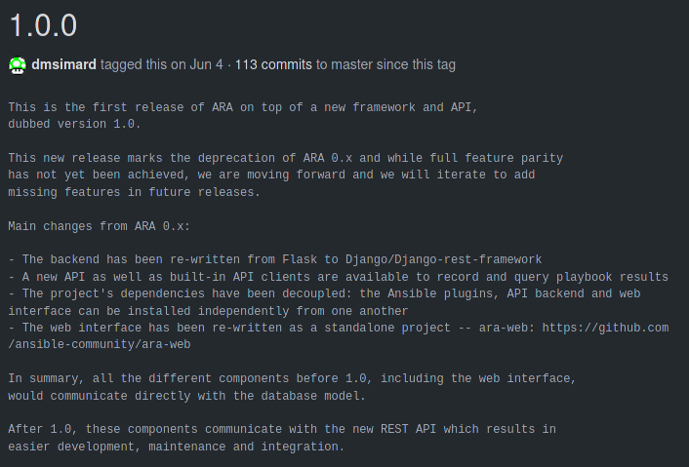Click the /ansible-community/ara-web path text
Viewport: 689px width, 467px height.
coord(100,344)
